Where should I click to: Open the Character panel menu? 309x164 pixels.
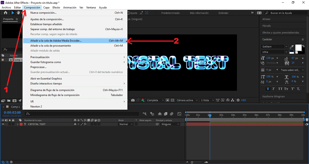pyautogui.click(x=303, y=40)
